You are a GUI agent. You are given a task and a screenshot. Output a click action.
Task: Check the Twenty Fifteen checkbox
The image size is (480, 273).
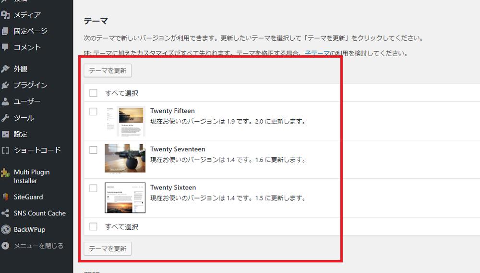click(x=94, y=111)
